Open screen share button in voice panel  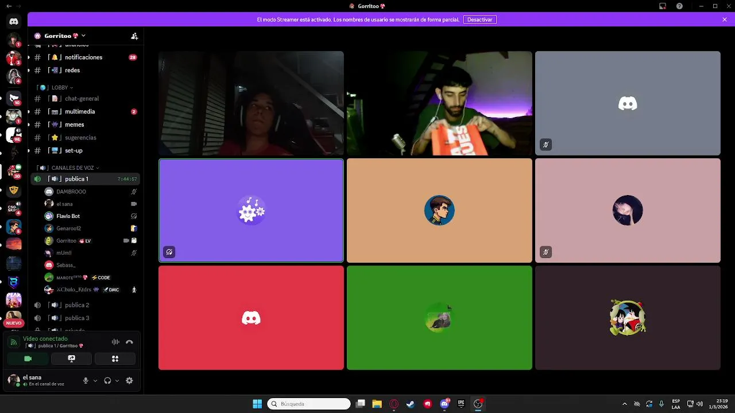72,359
